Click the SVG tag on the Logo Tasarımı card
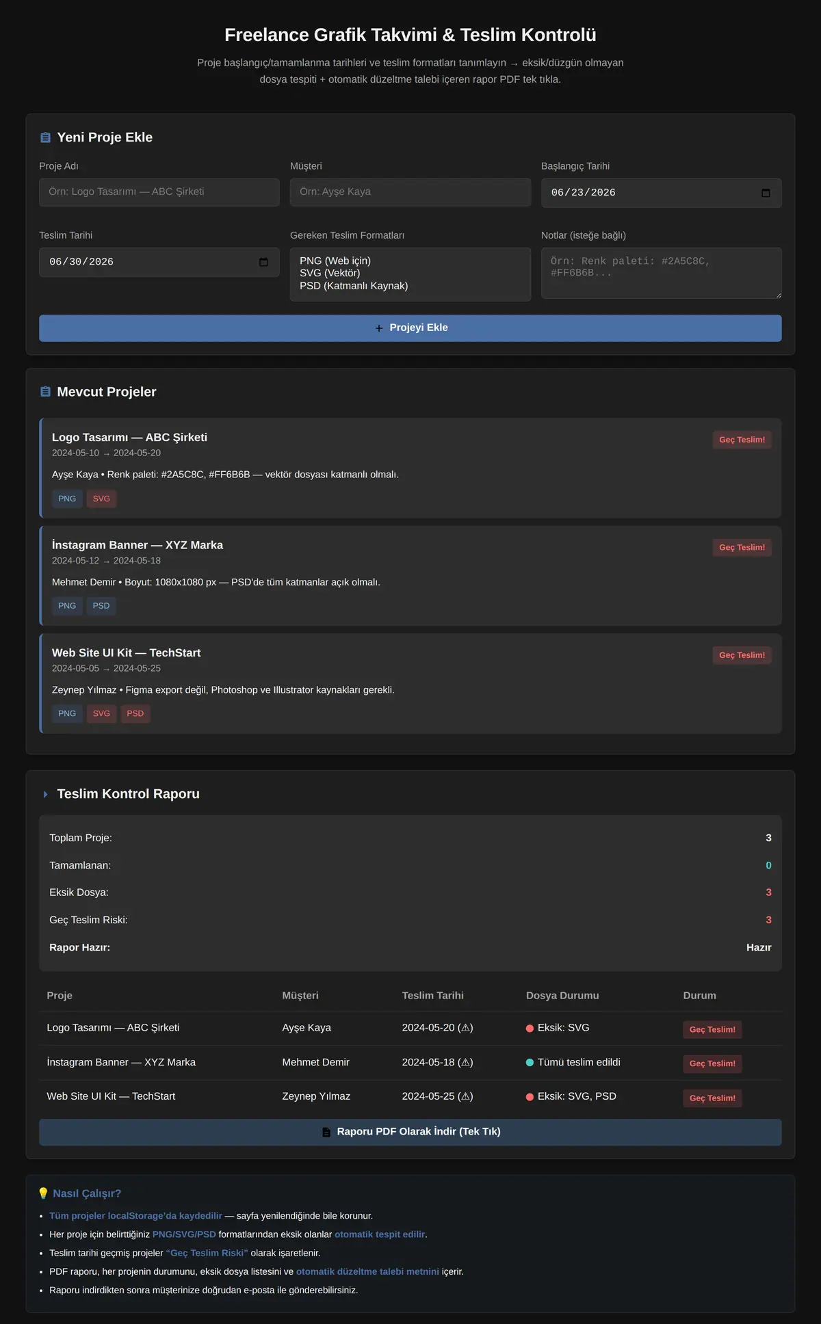Image resolution: width=821 pixels, height=1324 pixels. click(101, 499)
